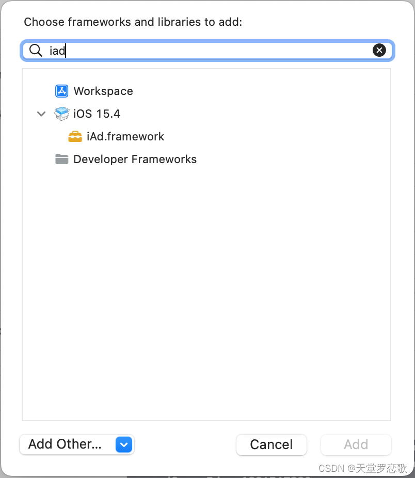Click the iAd.framework toolbox icon
This screenshot has width=415, height=478.
tap(75, 136)
